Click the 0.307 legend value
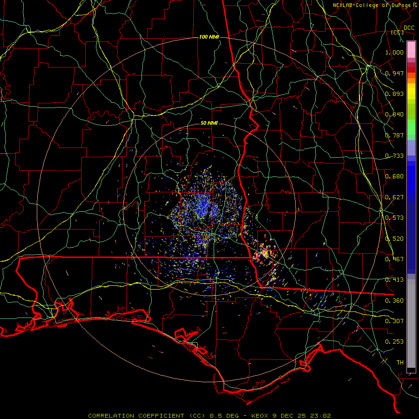419x419 pixels. [394, 321]
